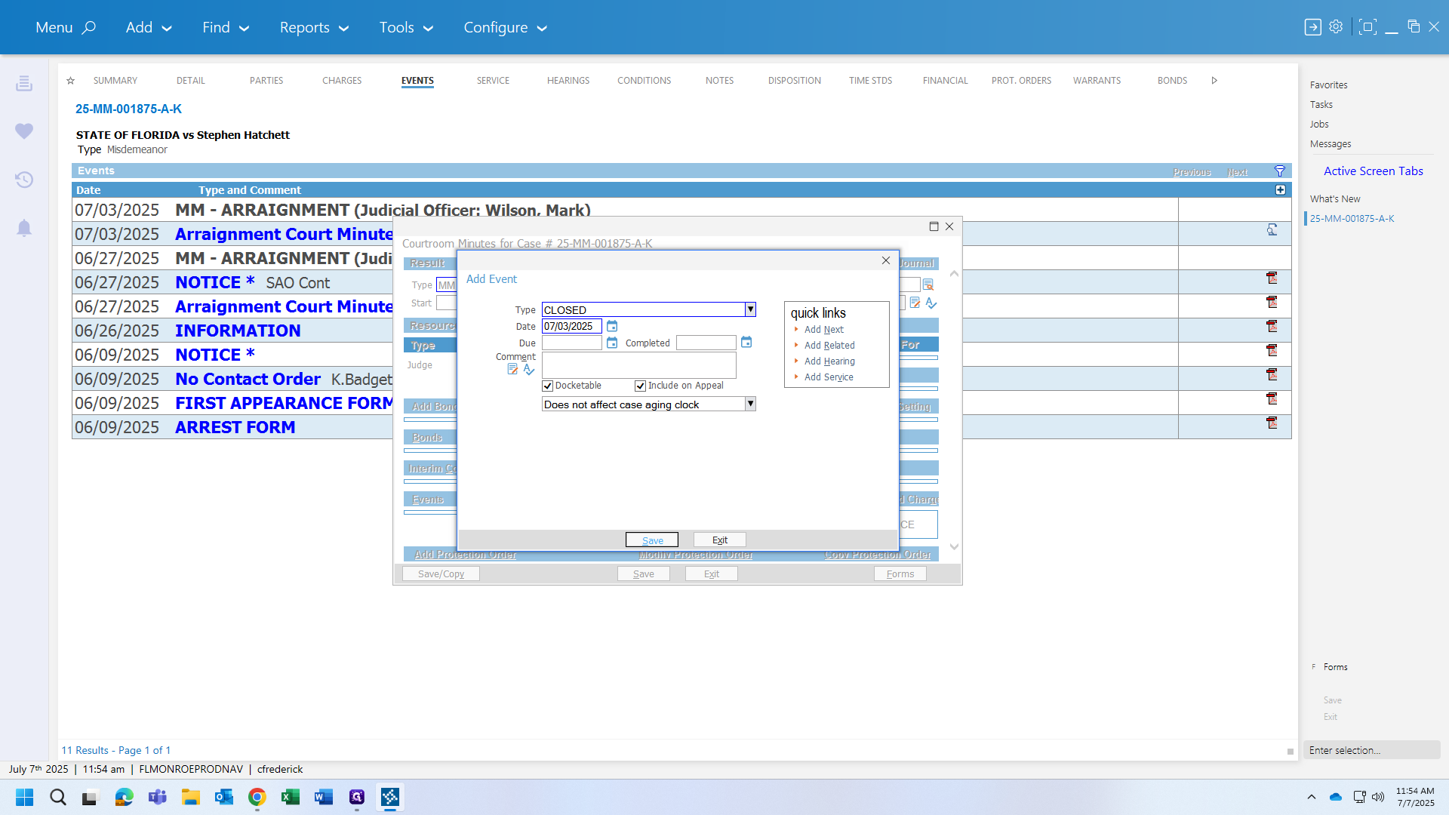Image resolution: width=1449 pixels, height=815 pixels.
Task: Open case link 25-MM-001875-A-K heading
Action: point(128,109)
